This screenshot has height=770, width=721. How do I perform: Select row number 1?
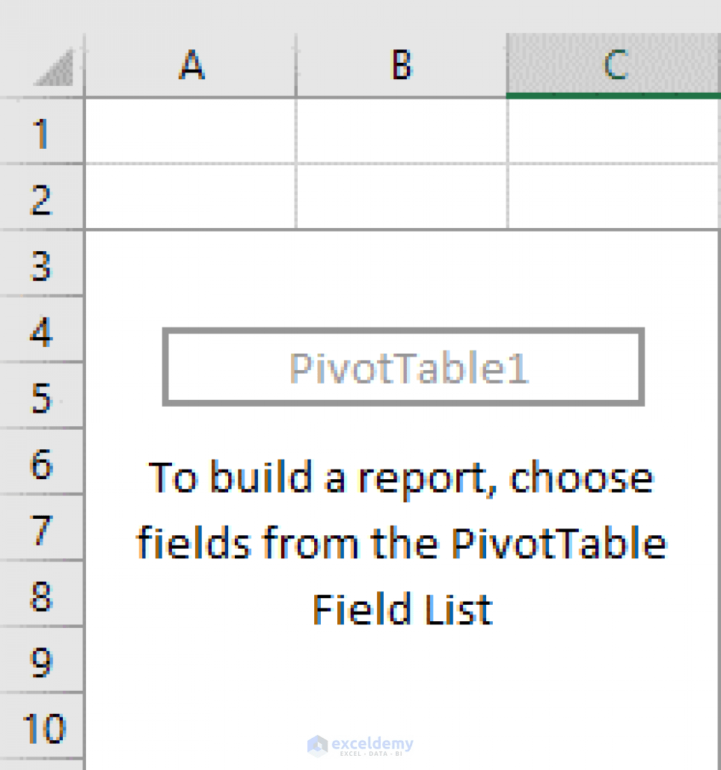click(43, 132)
